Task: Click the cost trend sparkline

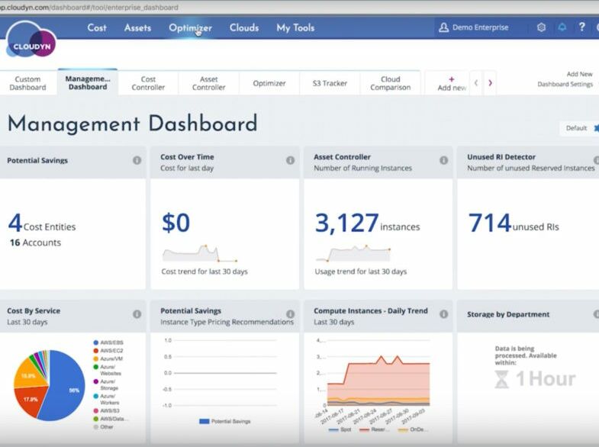Action: coord(200,253)
